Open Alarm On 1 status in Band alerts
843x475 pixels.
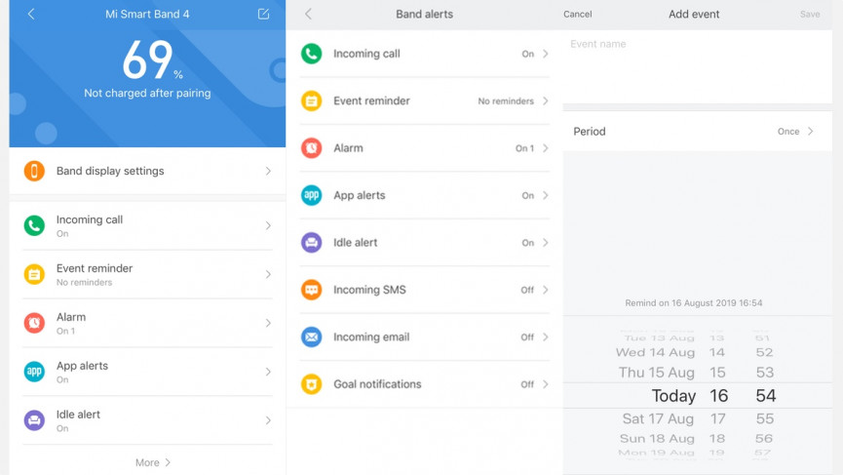tap(524, 148)
